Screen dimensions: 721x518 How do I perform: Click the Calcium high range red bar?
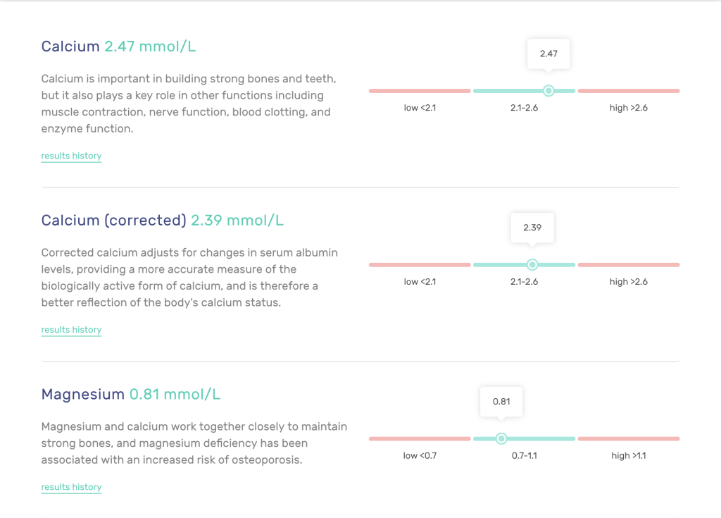pos(629,91)
